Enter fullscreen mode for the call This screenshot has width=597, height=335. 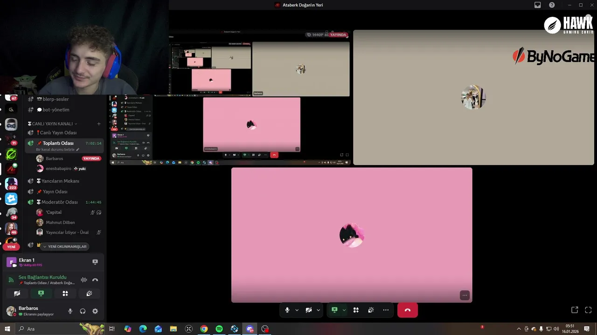(588, 310)
